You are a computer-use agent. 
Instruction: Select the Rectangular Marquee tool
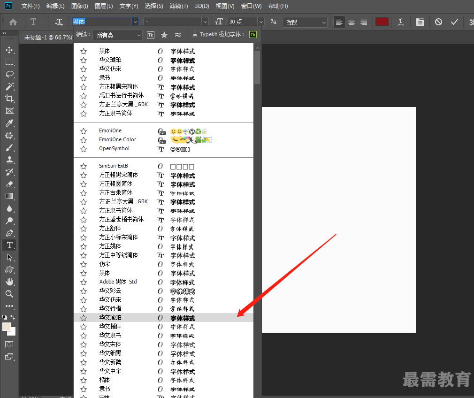[x=9, y=62]
